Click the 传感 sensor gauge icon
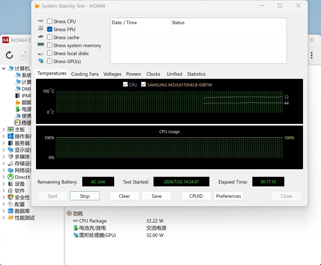The height and width of the screenshot is (265, 321). point(17,123)
